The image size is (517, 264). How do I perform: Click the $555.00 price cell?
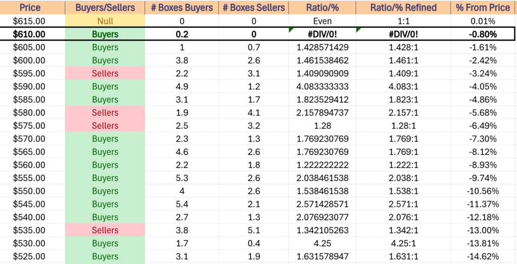coord(32,178)
